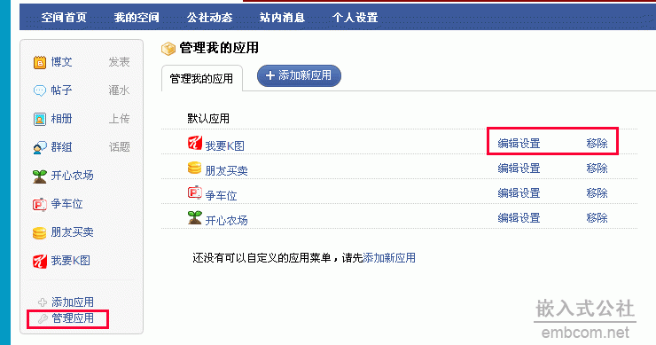The image size is (656, 345).
Task: Click 添加新应用 link in the notice text
Action: click(x=389, y=258)
